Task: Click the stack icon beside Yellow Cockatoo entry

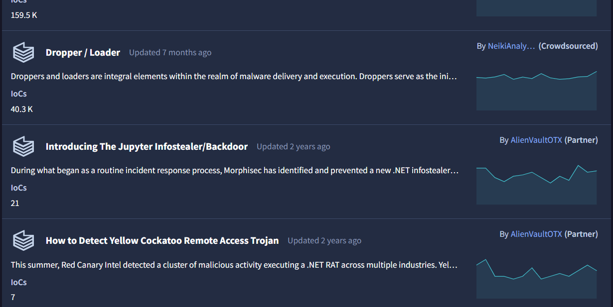Action: pyautogui.click(x=23, y=240)
